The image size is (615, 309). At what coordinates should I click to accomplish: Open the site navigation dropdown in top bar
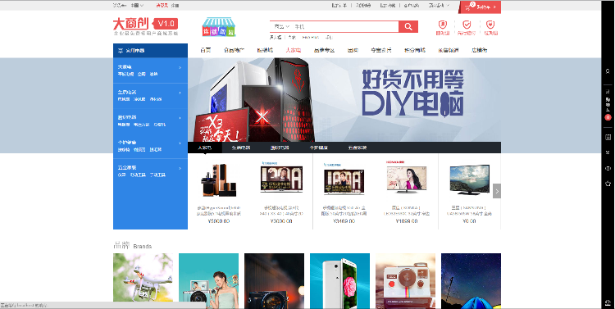coord(439,6)
